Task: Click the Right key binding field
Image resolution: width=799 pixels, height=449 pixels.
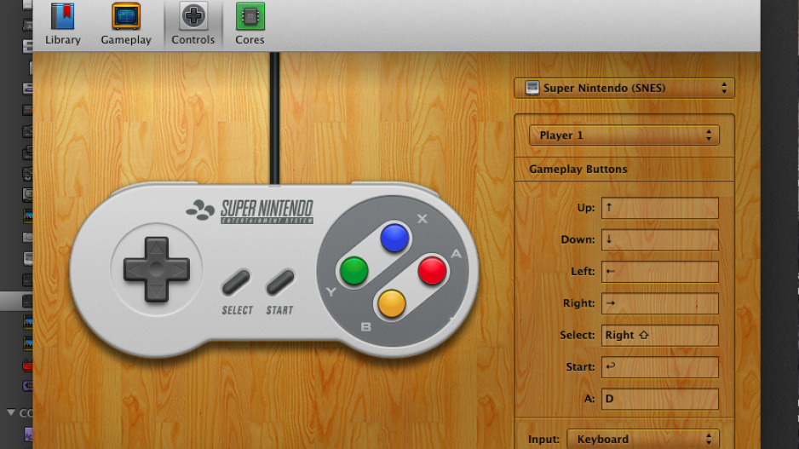Action: pyautogui.click(x=660, y=303)
